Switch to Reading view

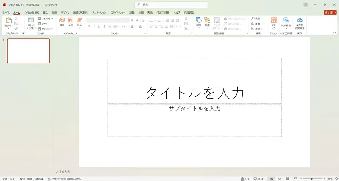click(x=287, y=179)
